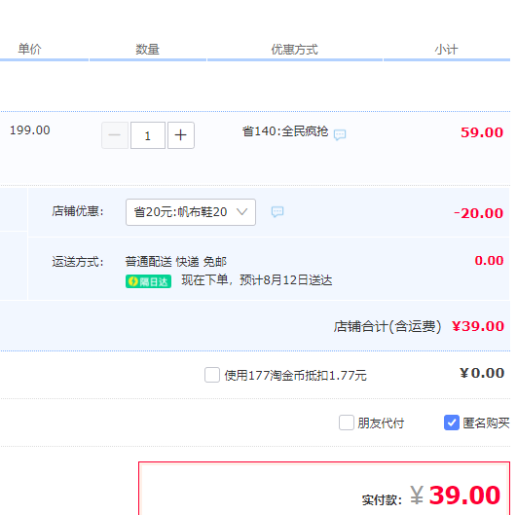The height and width of the screenshot is (515, 517).
Task: Click the 省140:全民疯抢 promotion text
Action: 285,131
